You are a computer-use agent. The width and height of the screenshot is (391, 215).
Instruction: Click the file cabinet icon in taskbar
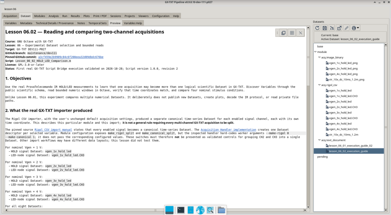(x=191, y=210)
